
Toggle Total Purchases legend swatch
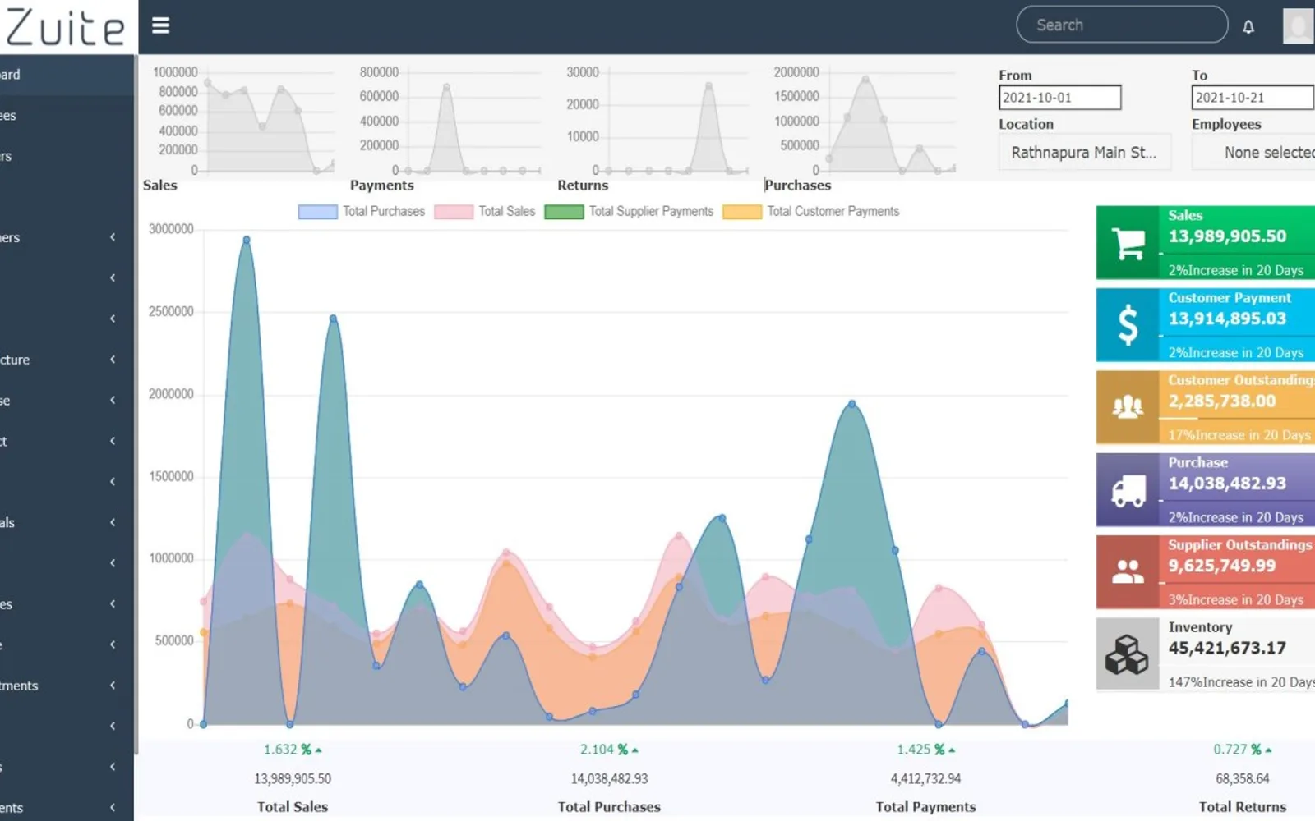click(x=317, y=212)
